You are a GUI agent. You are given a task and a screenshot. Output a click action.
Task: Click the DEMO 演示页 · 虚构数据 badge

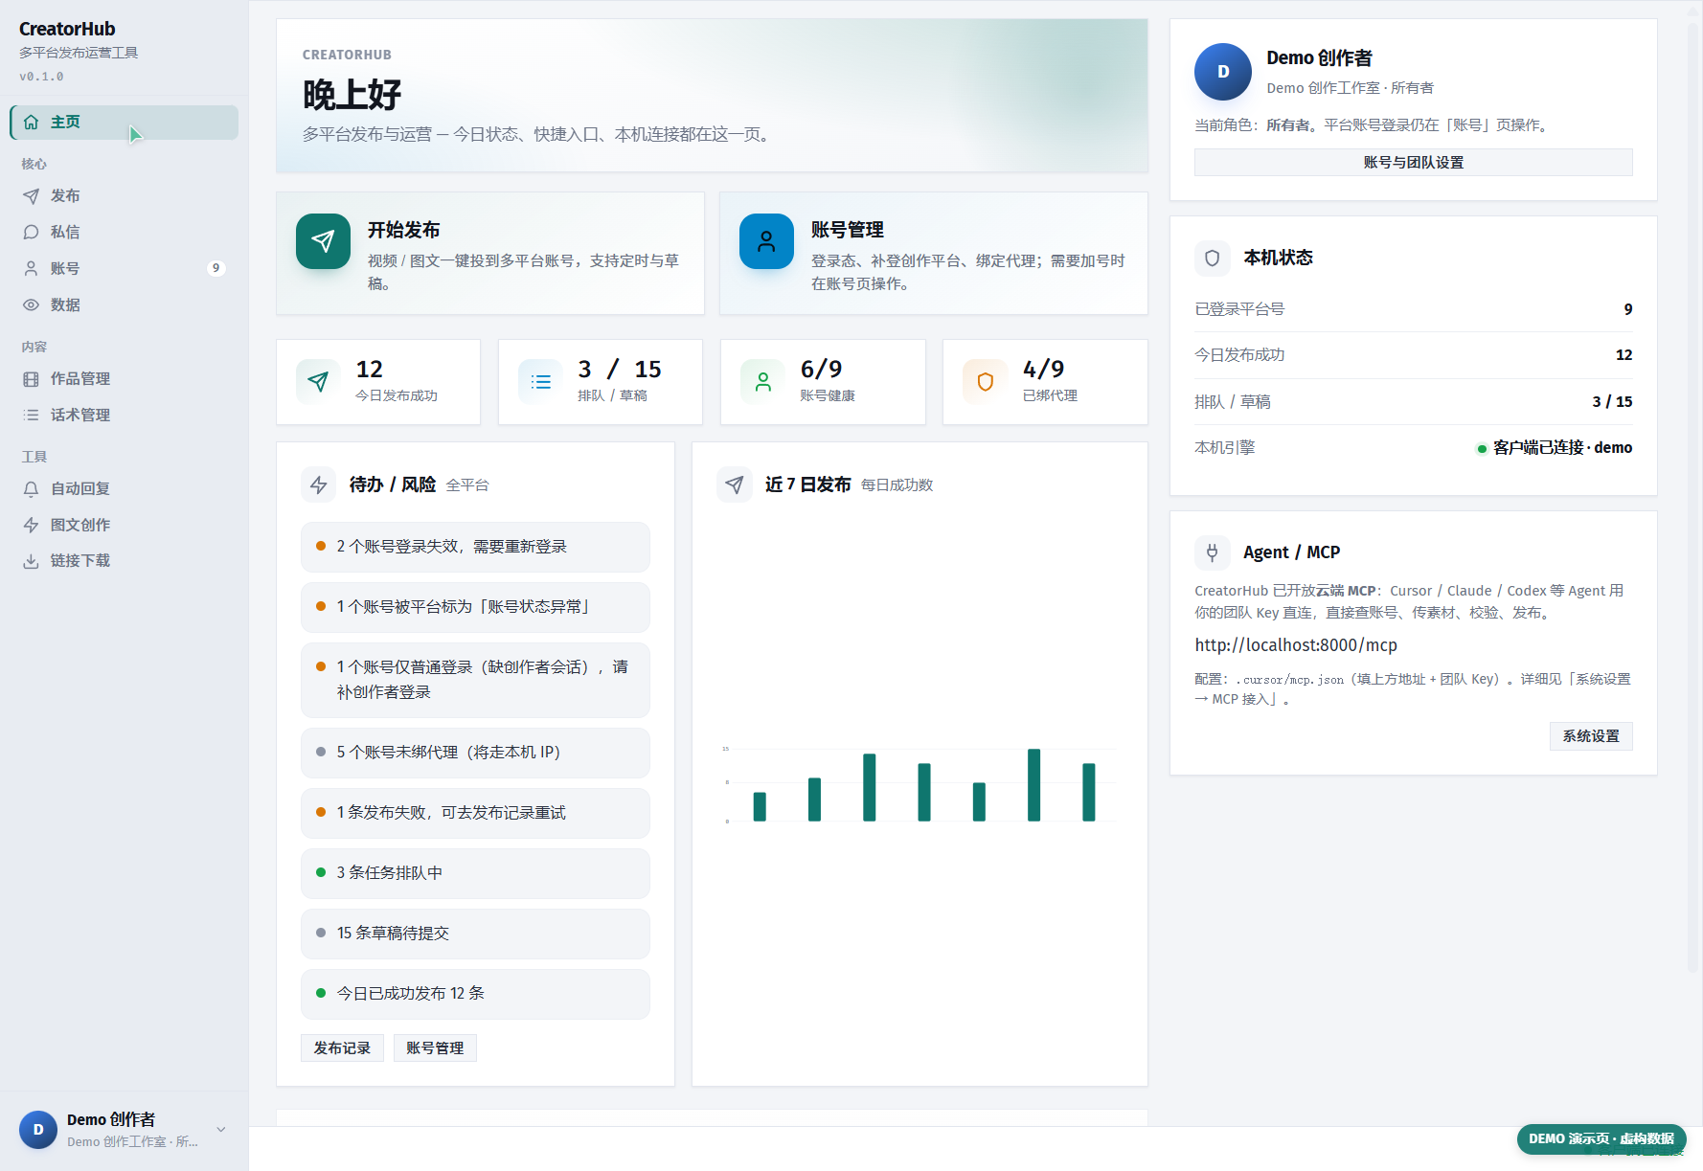pos(1601,1138)
